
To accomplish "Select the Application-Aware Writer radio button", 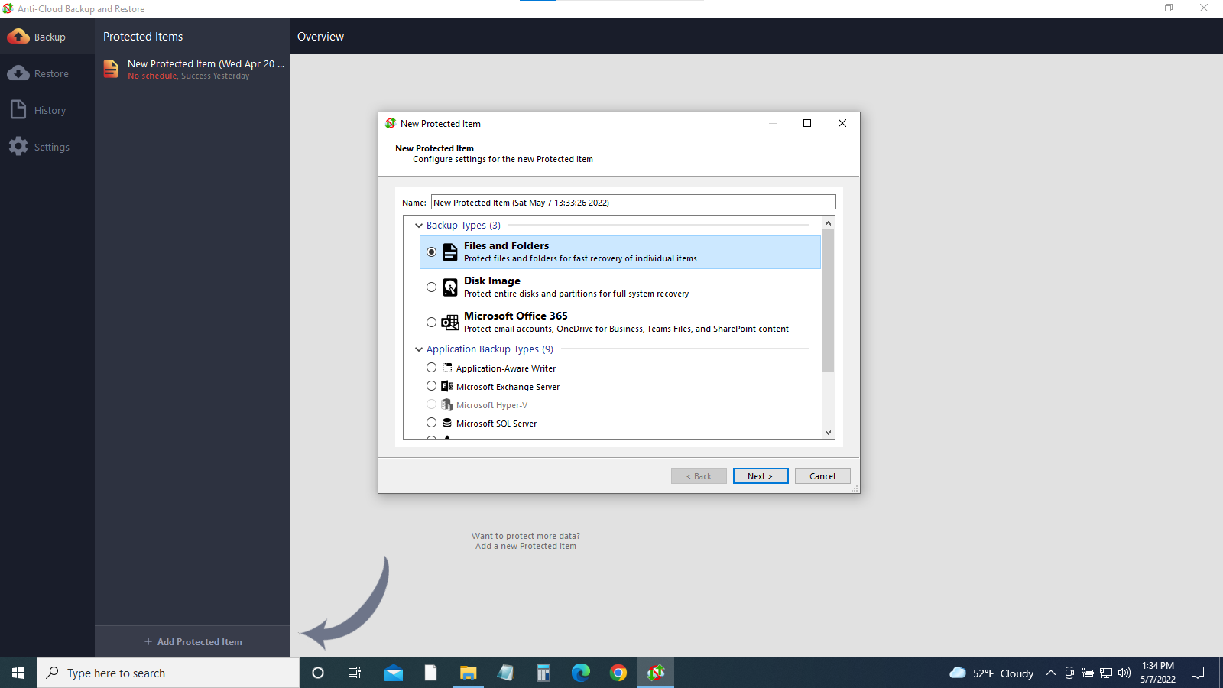I will (432, 368).
